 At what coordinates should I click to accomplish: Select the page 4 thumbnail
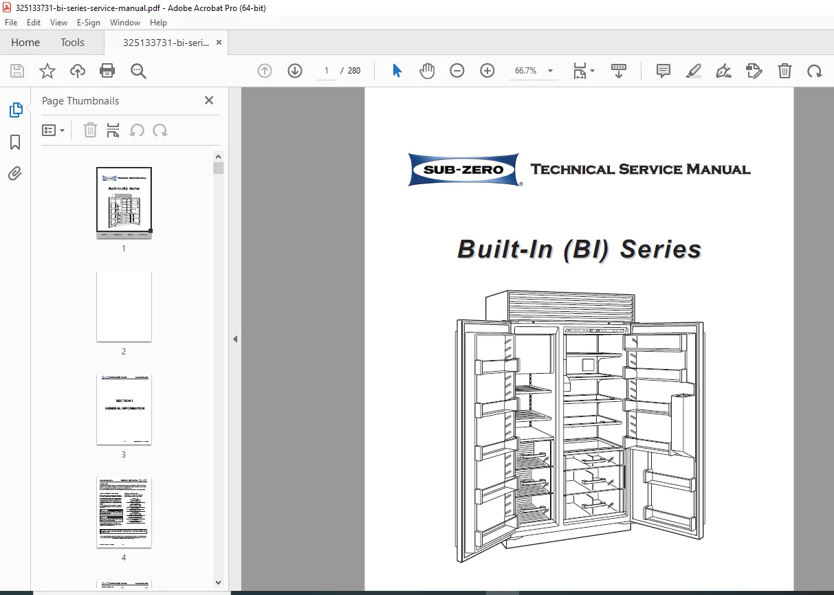pos(124,512)
